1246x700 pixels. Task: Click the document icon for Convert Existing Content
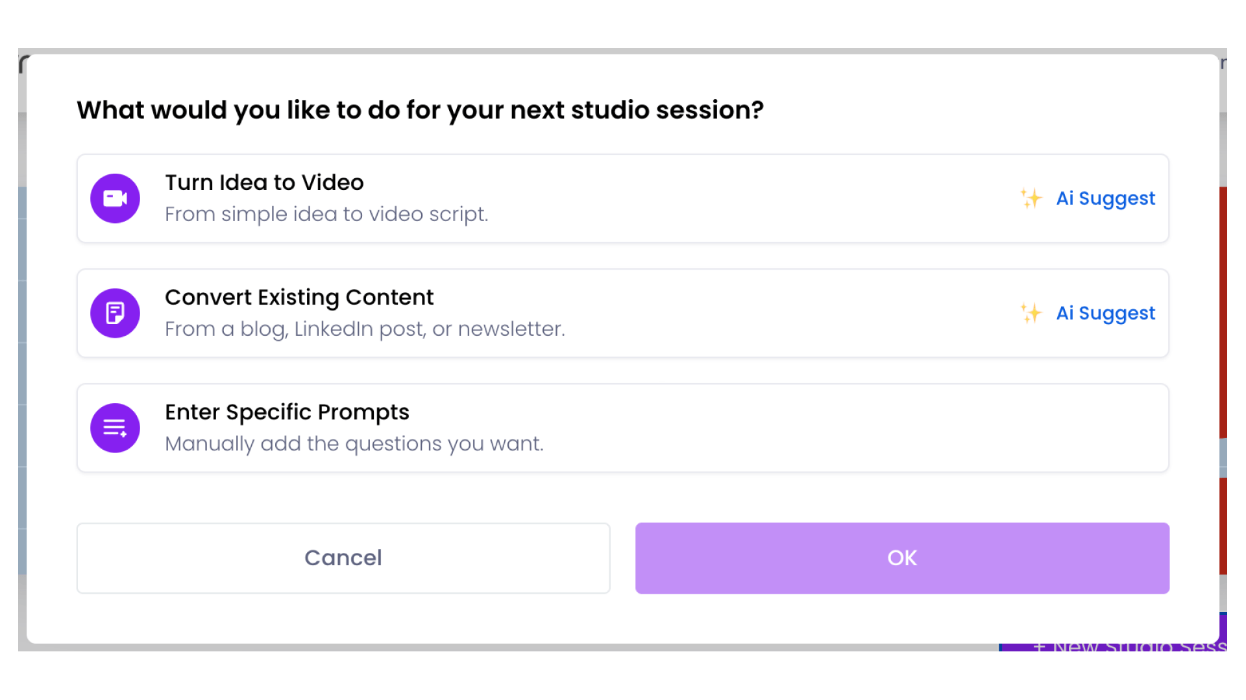(x=115, y=313)
